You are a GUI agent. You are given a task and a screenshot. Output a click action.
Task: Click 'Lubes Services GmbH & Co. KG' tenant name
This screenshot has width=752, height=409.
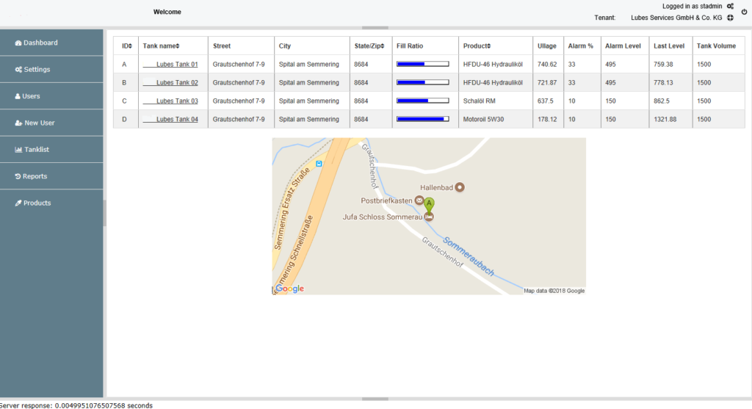pos(676,18)
